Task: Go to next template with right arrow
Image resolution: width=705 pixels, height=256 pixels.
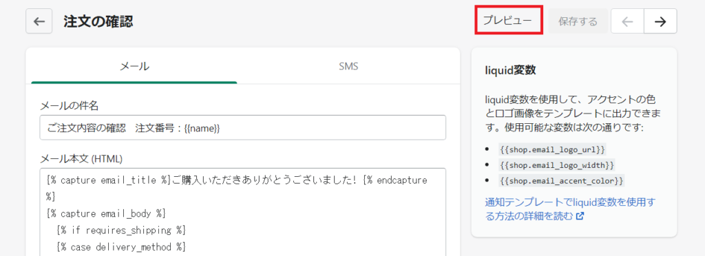Action: 660,21
